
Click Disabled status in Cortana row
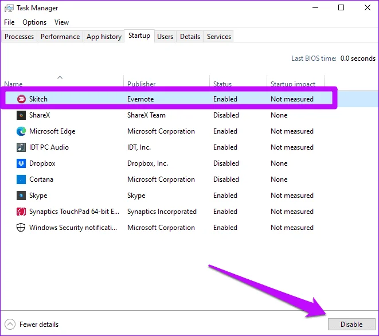(x=226, y=179)
